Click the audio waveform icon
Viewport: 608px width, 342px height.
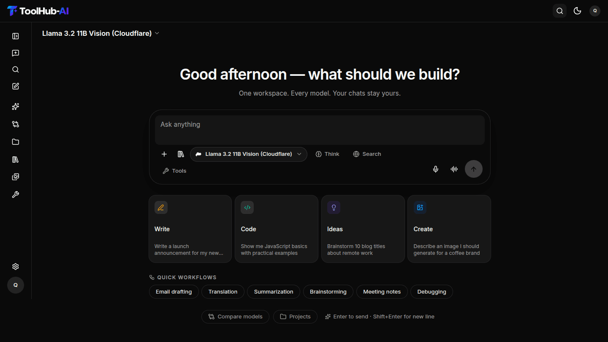coord(454,169)
